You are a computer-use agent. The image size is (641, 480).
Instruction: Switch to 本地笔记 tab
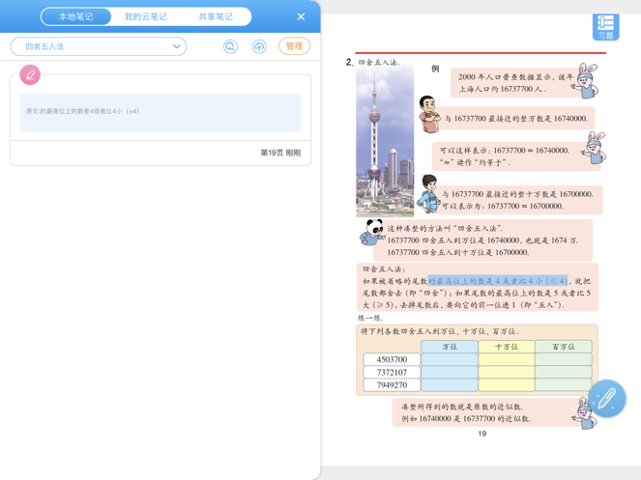tap(76, 16)
